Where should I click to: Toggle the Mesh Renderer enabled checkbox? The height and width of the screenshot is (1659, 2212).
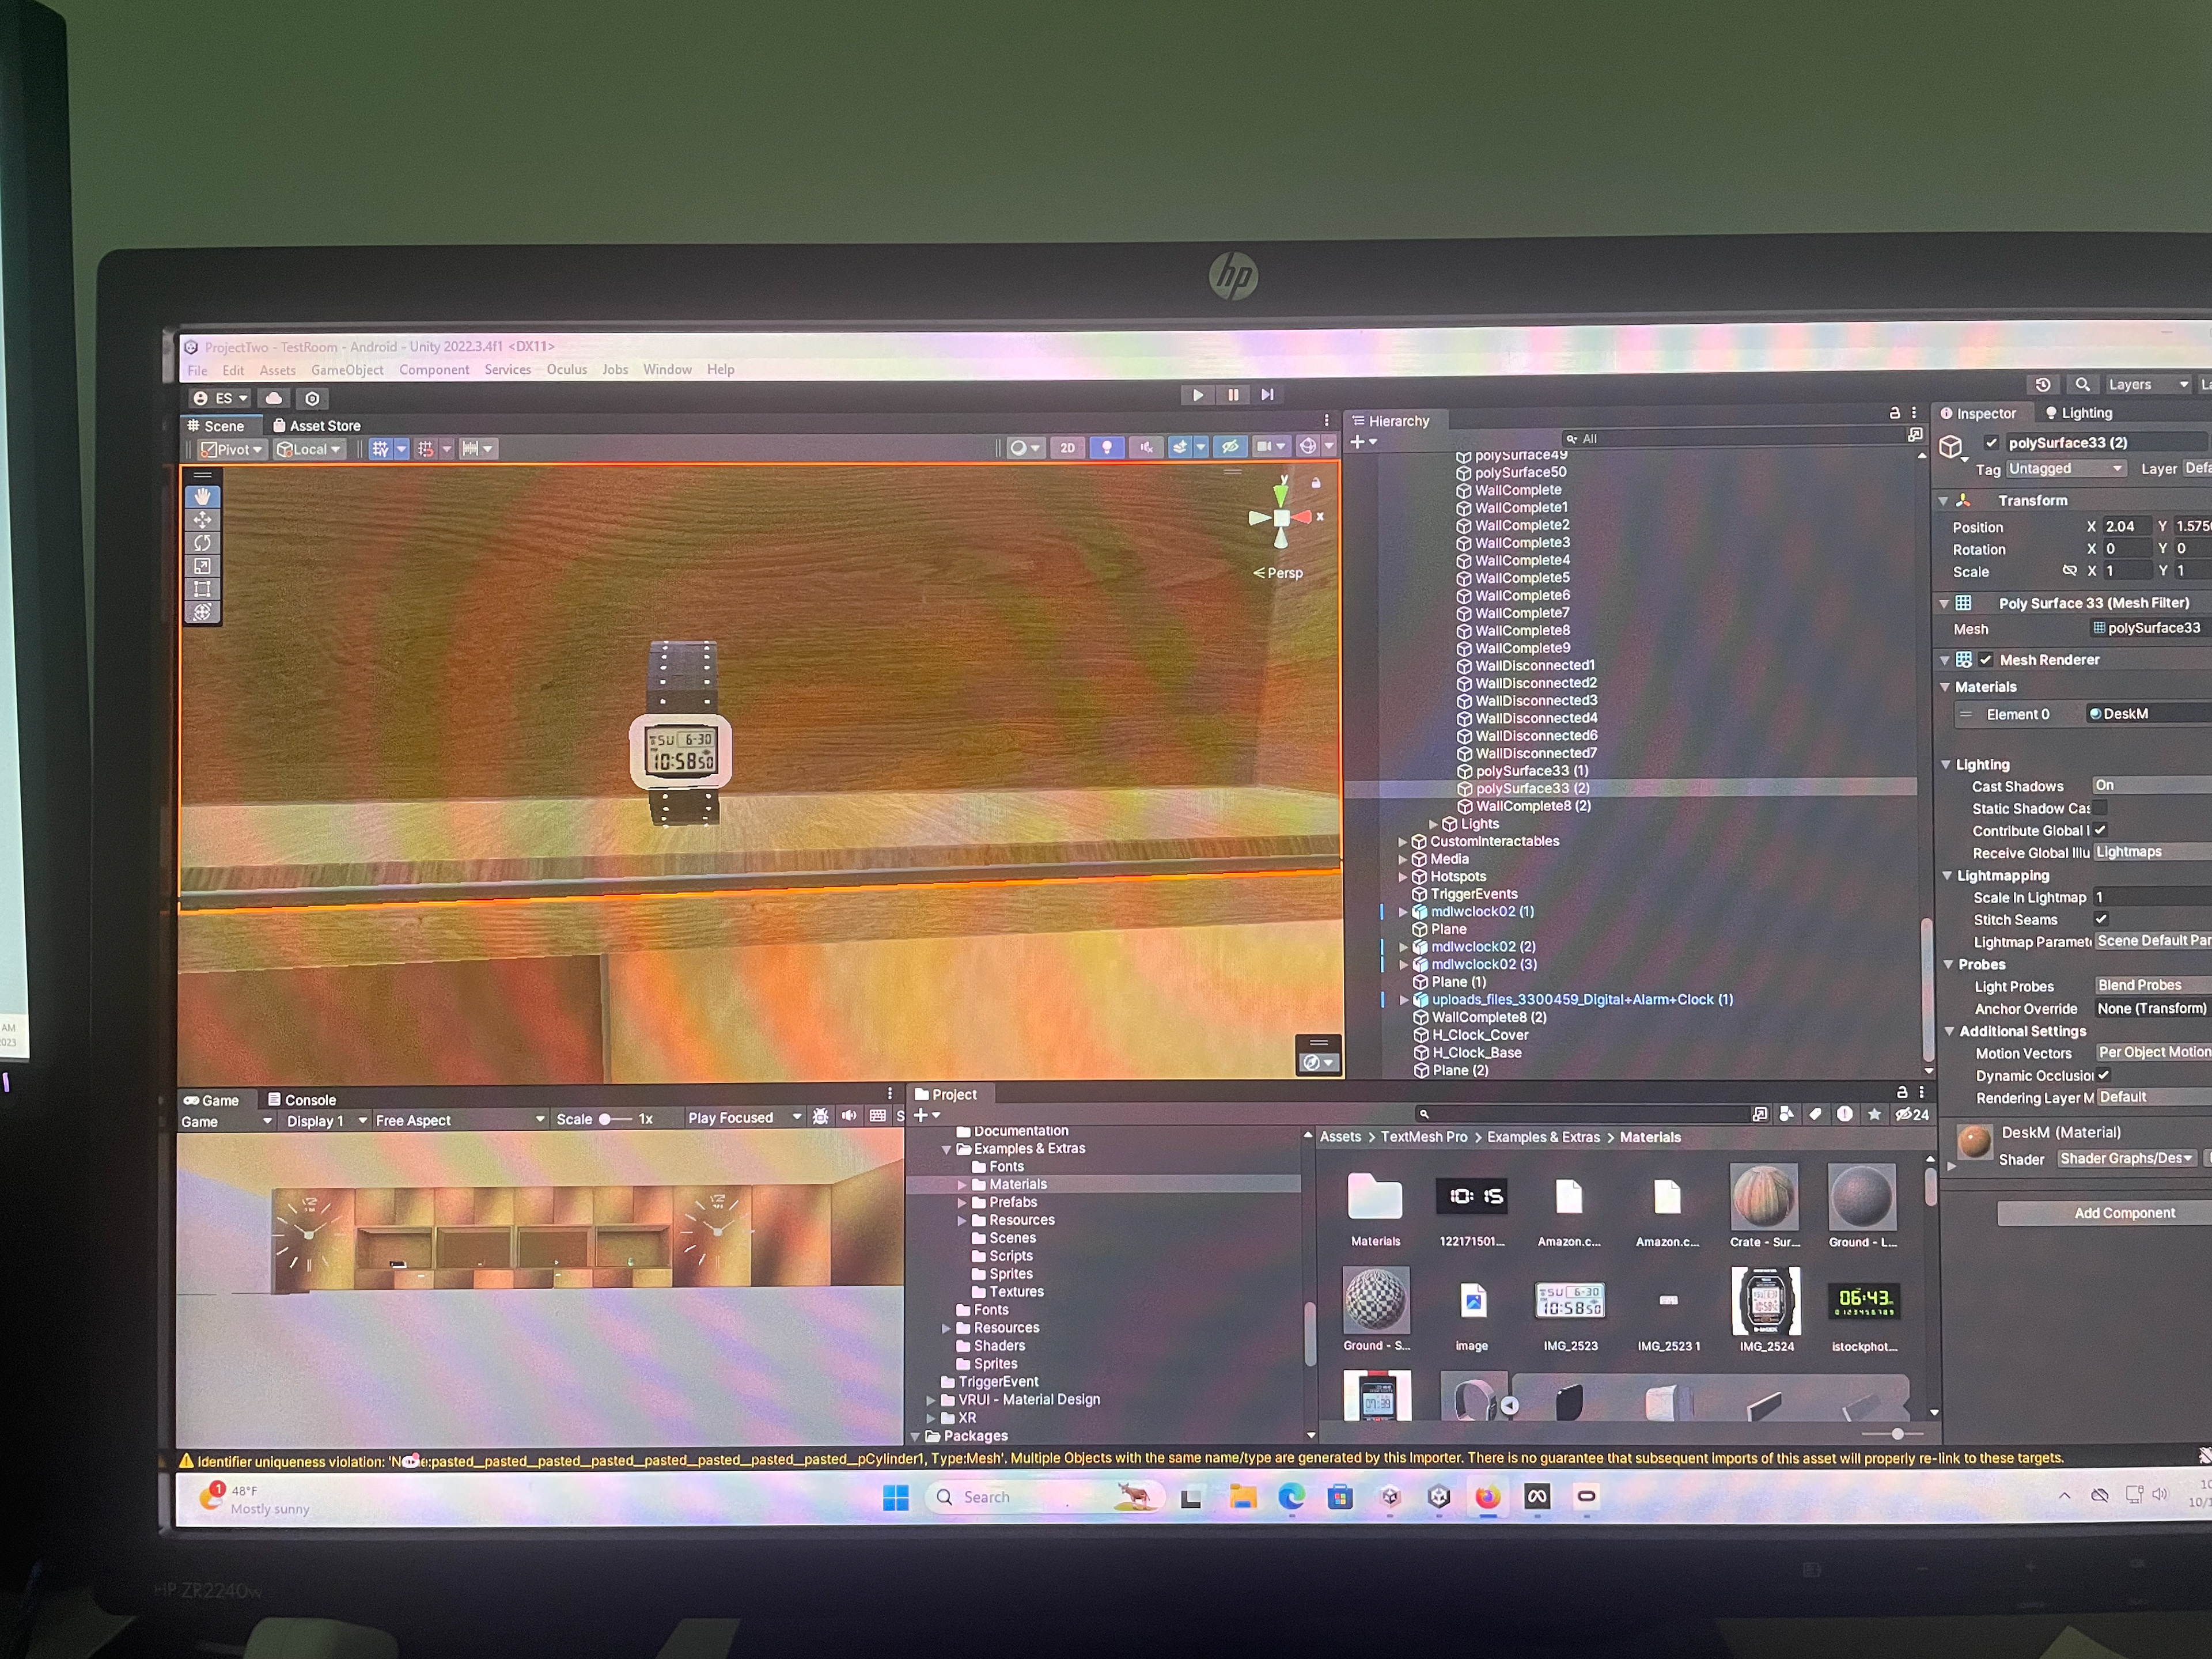coord(1986,660)
